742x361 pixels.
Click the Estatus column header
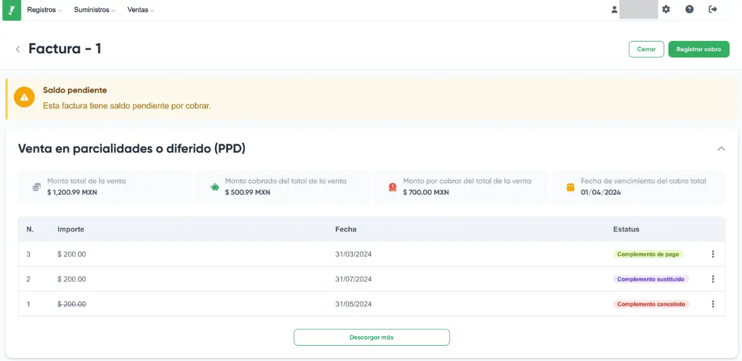tap(626, 229)
